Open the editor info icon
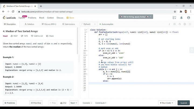This screenshot has height=109, width=194. coord(169,24)
